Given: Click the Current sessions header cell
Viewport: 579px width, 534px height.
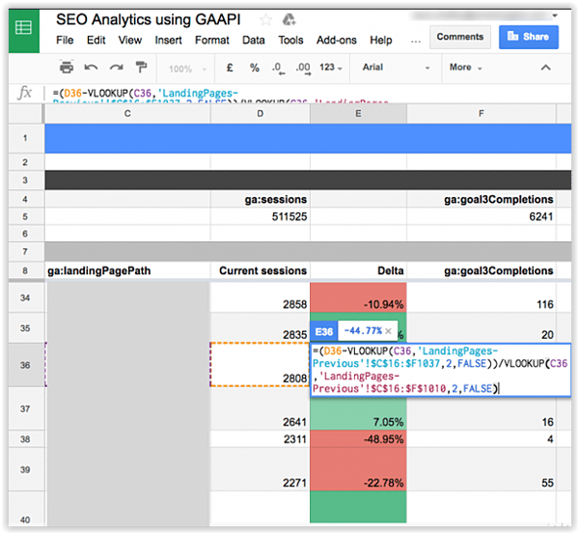Looking at the screenshot, I should [260, 271].
